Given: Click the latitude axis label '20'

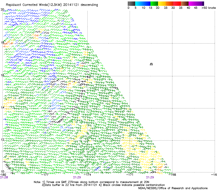Looking at the screenshot, I should click(2, 10).
